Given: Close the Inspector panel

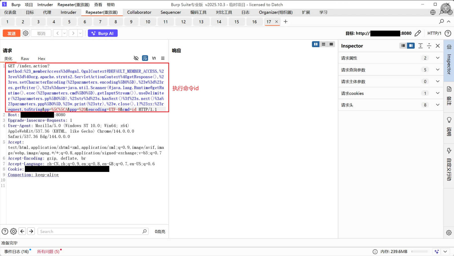Looking at the screenshot, I should coord(438,46).
